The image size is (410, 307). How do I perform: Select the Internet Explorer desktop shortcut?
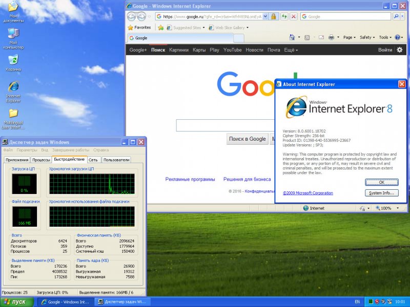point(13,92)
